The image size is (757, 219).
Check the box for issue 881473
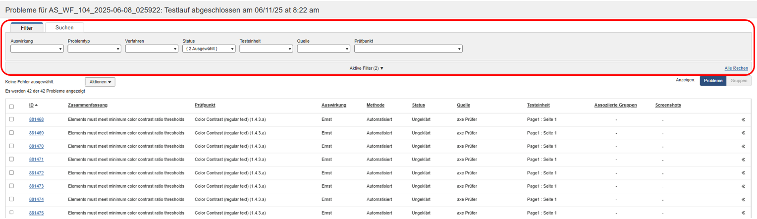coord(11,186)
